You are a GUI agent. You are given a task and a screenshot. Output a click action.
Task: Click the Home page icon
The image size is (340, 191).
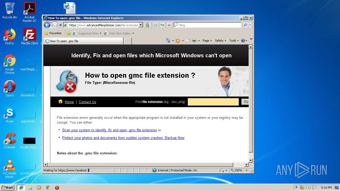pos(168,41)
